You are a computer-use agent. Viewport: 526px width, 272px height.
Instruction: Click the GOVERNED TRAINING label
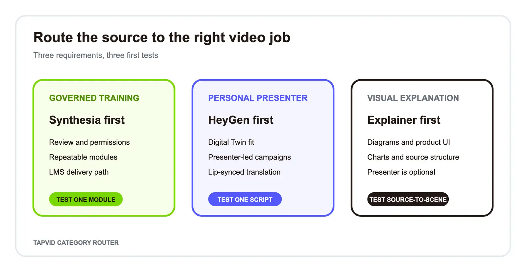point(94,98)
